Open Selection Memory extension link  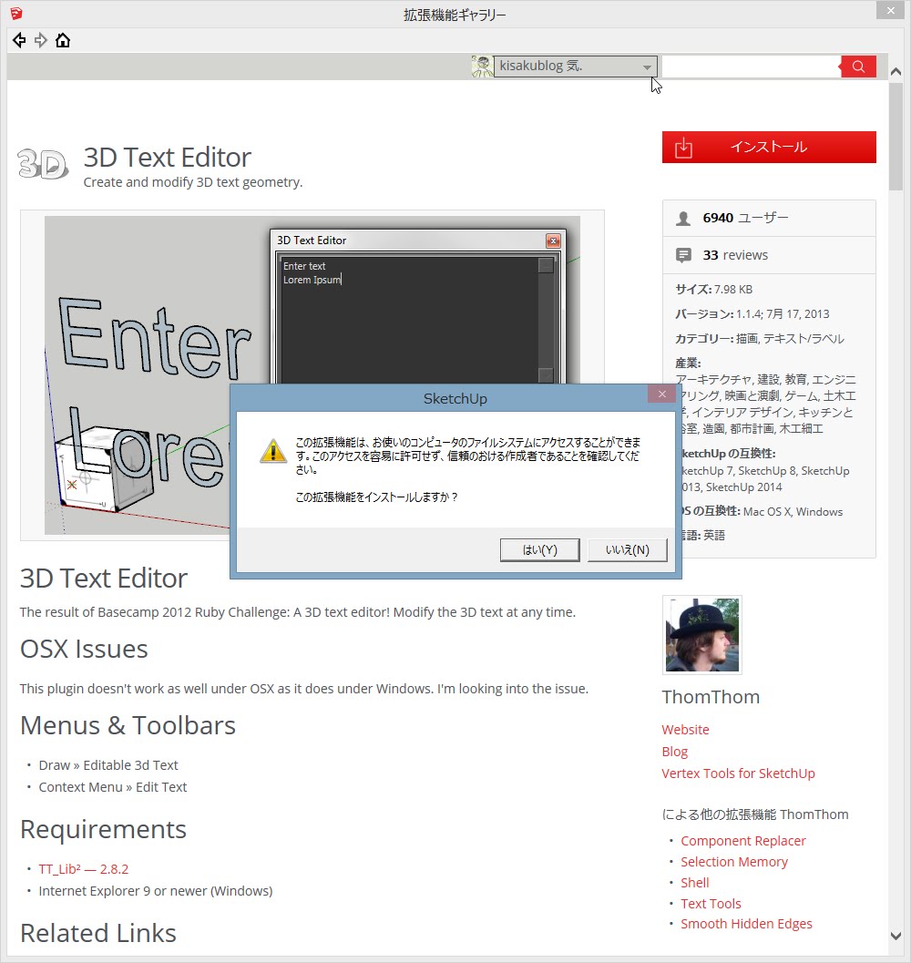click(x=734, y=862)
